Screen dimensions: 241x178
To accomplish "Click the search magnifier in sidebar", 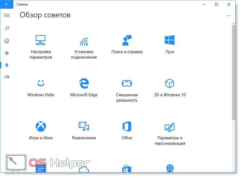I will click(x=7, y=28).
